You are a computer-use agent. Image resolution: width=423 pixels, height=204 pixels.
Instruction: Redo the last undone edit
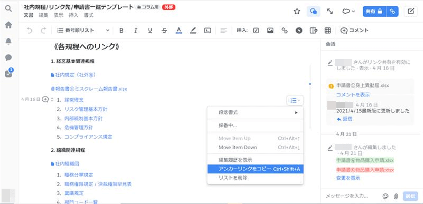43,31
